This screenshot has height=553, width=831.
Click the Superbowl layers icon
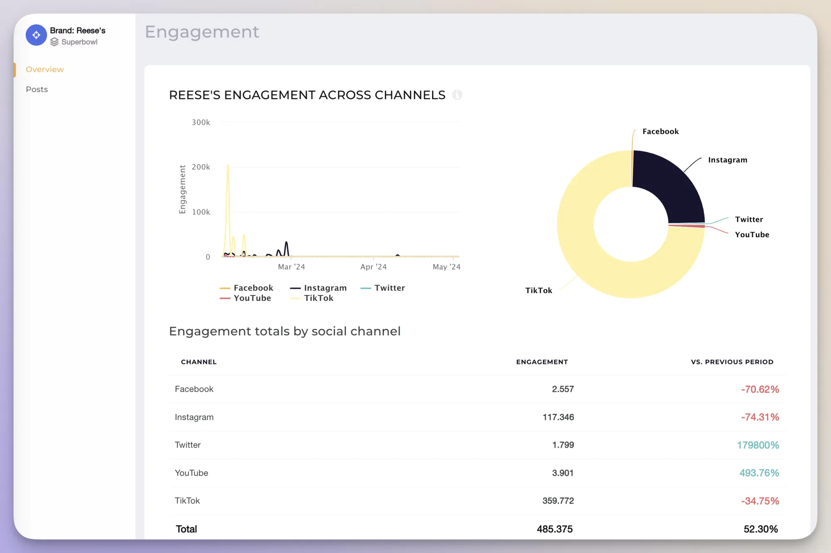click(x=54, y=42)
